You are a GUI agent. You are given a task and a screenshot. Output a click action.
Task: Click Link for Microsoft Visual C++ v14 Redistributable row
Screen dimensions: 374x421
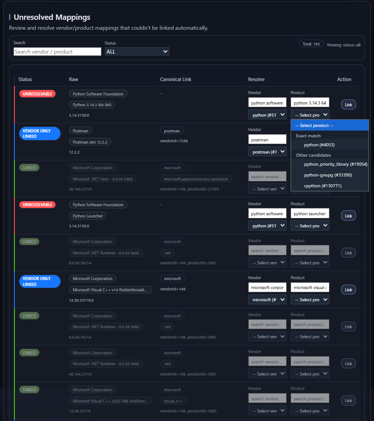348,290
